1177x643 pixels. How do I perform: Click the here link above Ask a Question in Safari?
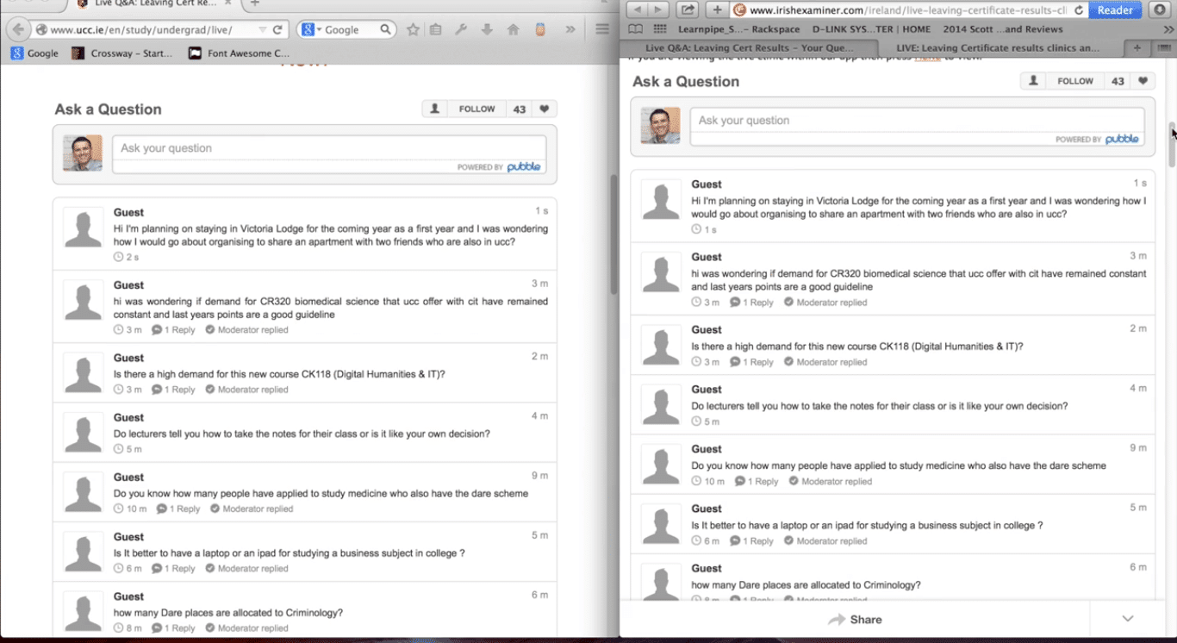(927, 58)
